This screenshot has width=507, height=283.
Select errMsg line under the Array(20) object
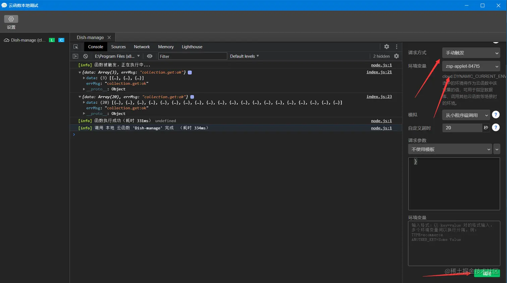tap(117, 108)
